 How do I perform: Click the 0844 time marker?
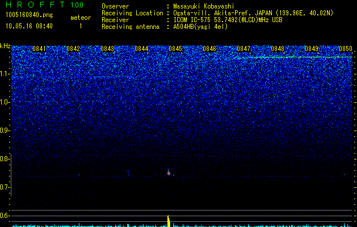click(141, 49)
